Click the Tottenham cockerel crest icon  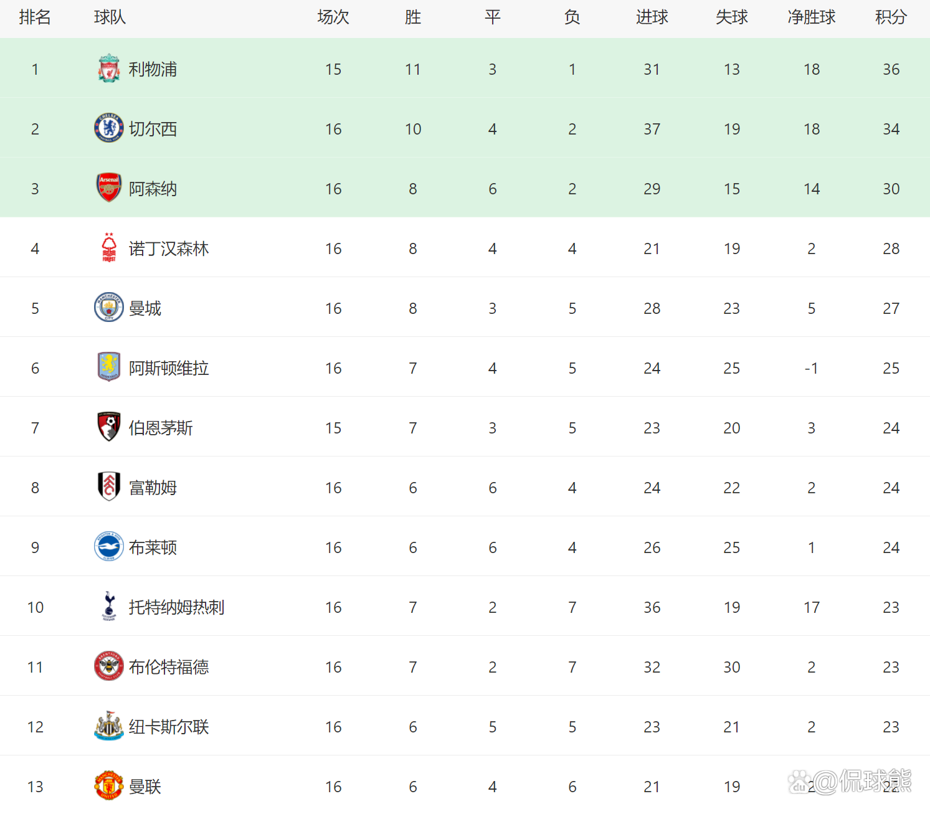point(109,607)
